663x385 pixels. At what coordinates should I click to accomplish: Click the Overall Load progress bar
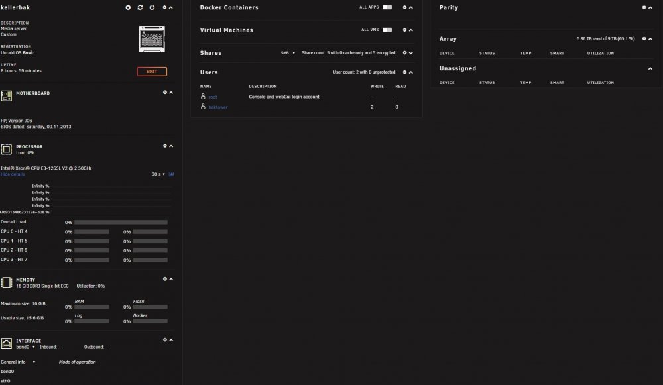[121, 222]
